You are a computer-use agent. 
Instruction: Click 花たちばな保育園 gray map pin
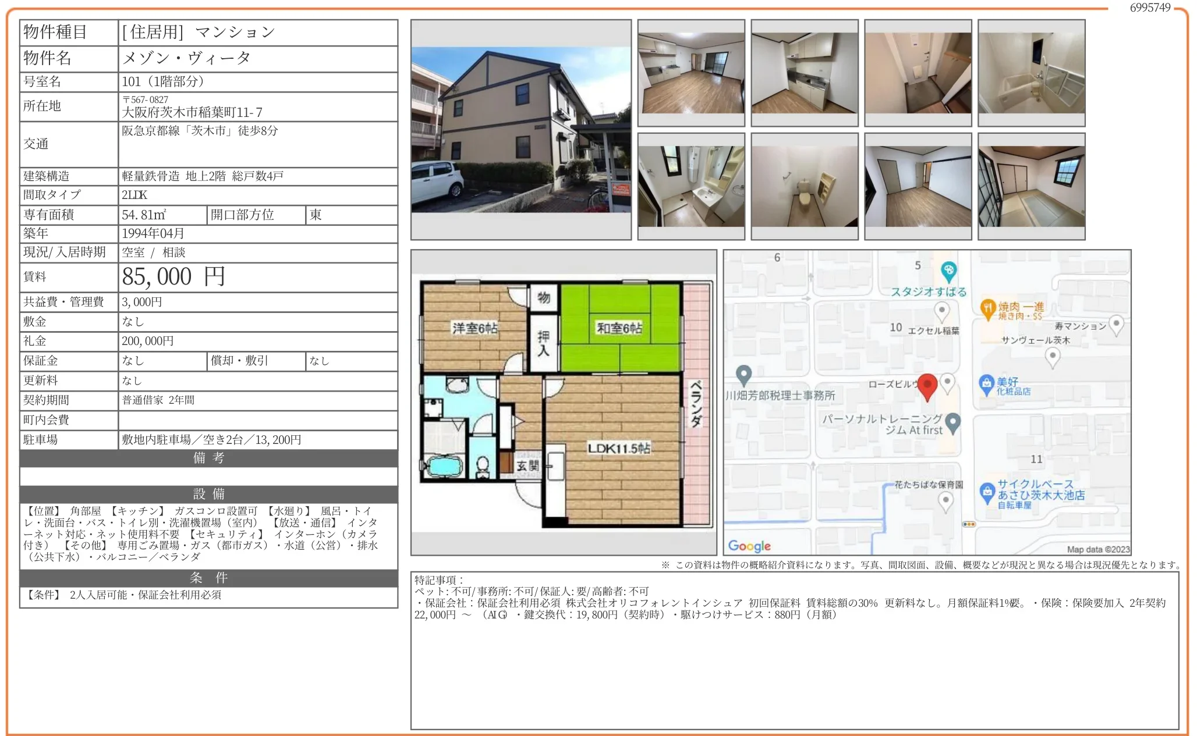[x=946, y=500]
